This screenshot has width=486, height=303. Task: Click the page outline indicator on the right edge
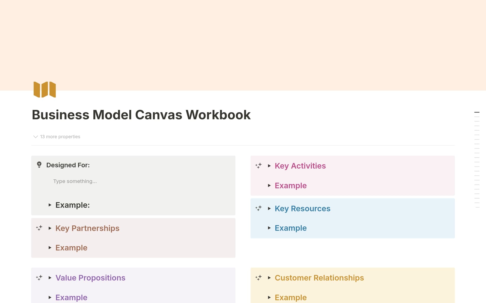click(x=477, y=112)
